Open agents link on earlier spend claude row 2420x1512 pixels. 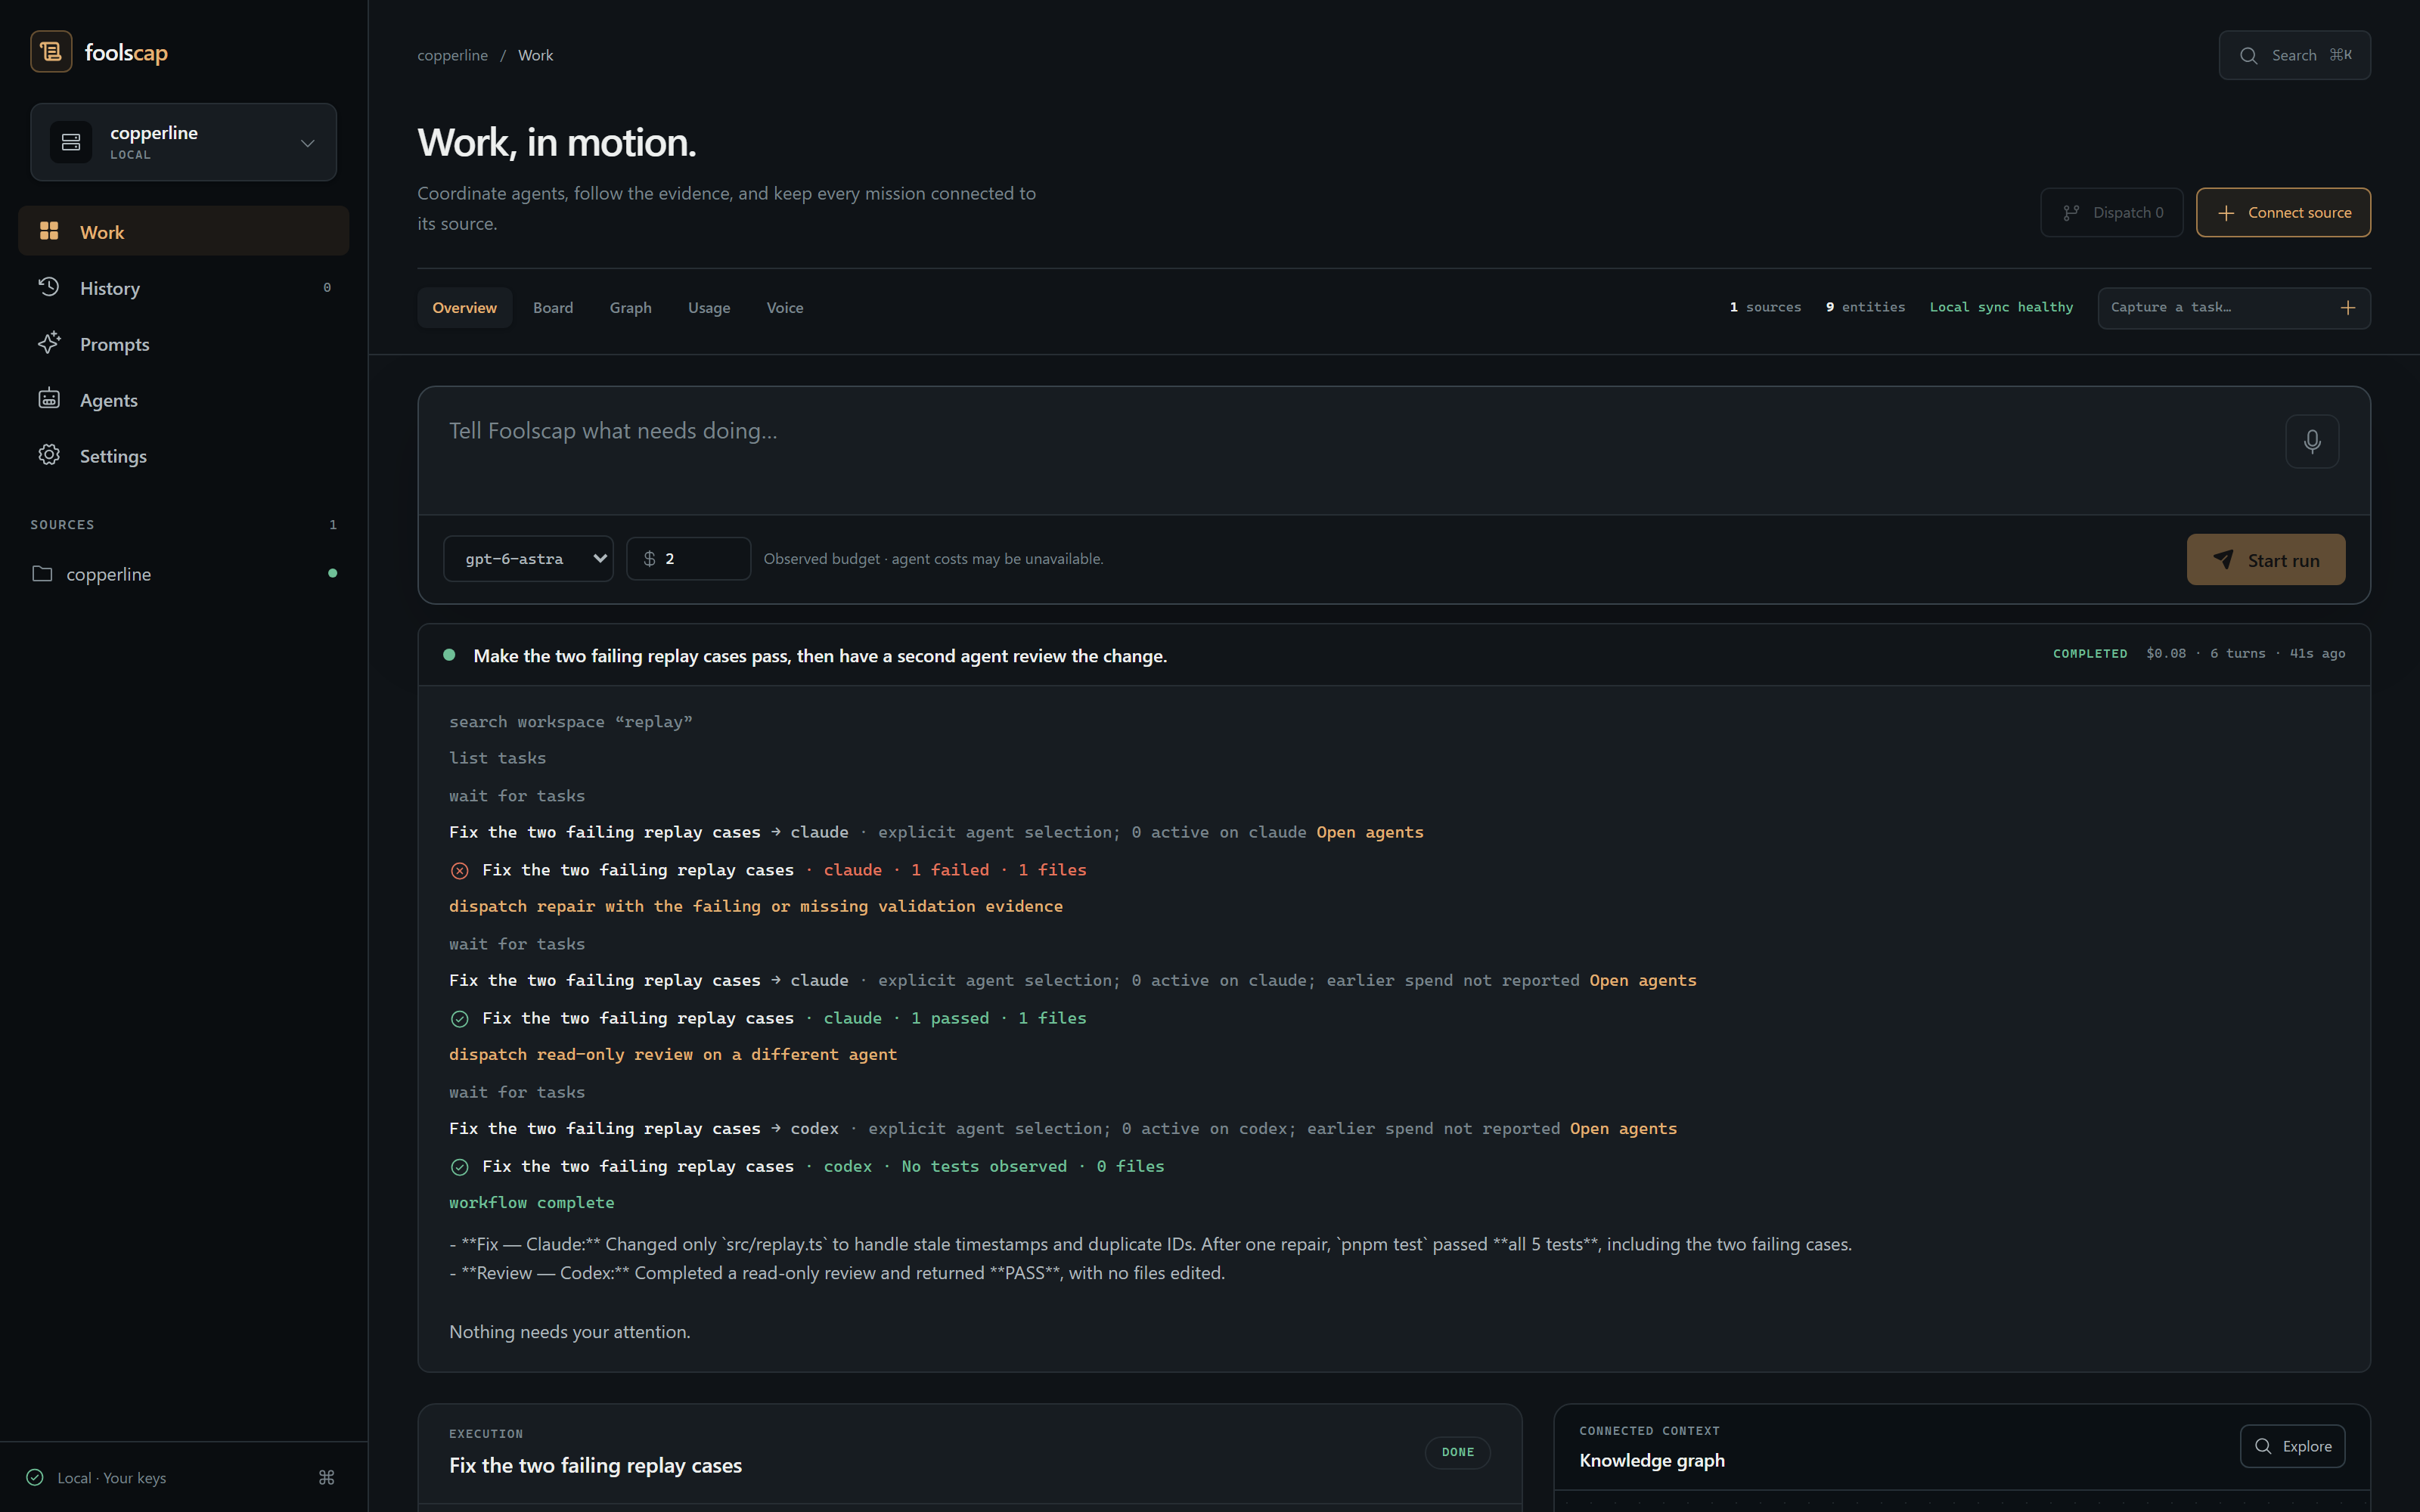[x=1642, y=980]
